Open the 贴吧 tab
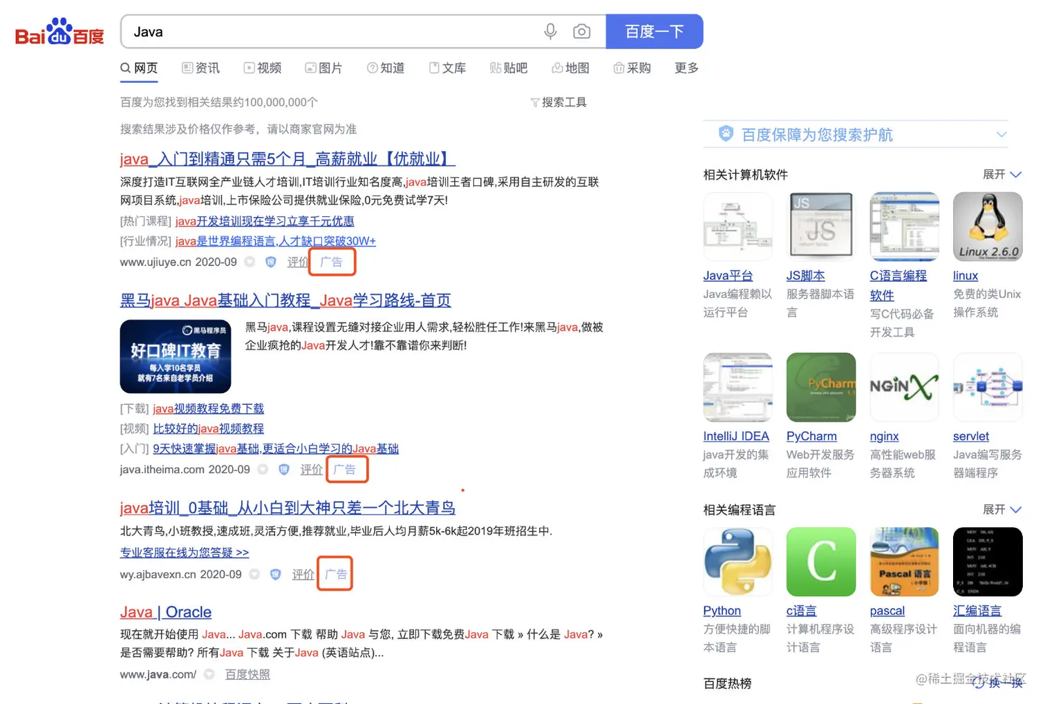 tap(509, 68)
